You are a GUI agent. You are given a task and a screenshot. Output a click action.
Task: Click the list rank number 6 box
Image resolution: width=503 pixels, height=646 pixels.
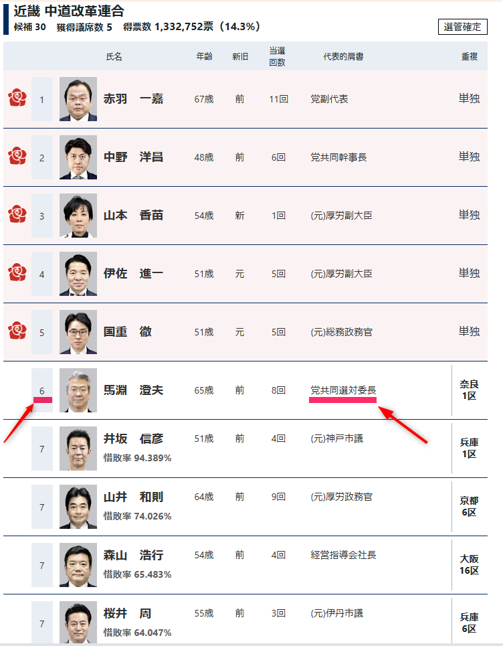[x=41, y=390]
